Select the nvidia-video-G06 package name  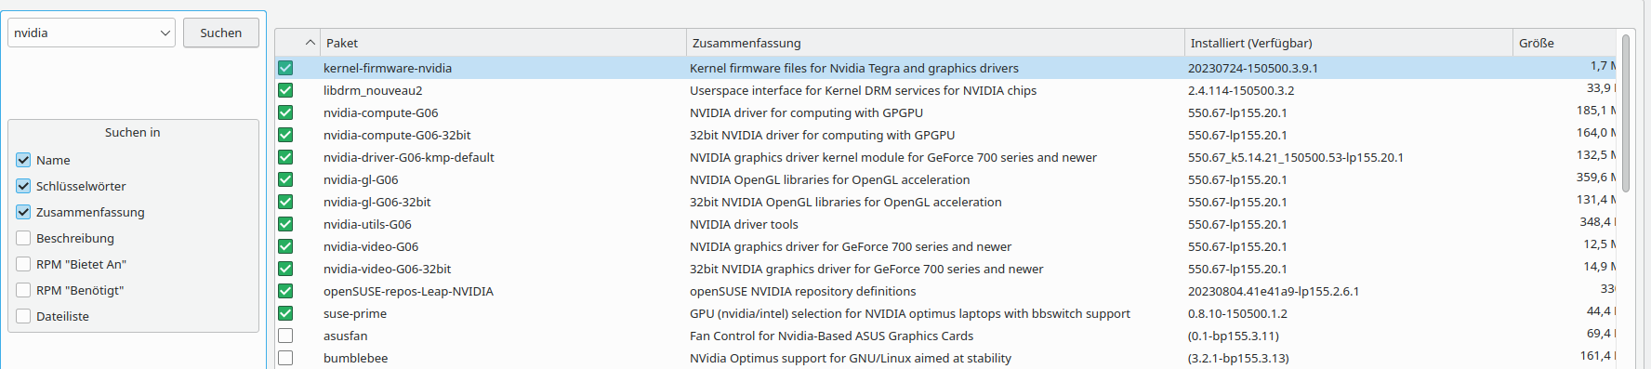tap(371, 246)
